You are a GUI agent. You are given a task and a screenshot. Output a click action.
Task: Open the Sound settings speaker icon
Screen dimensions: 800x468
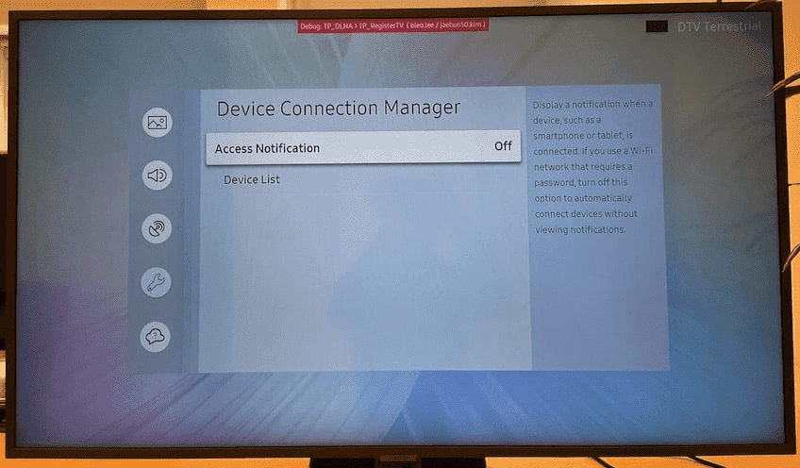click(157, 175)
